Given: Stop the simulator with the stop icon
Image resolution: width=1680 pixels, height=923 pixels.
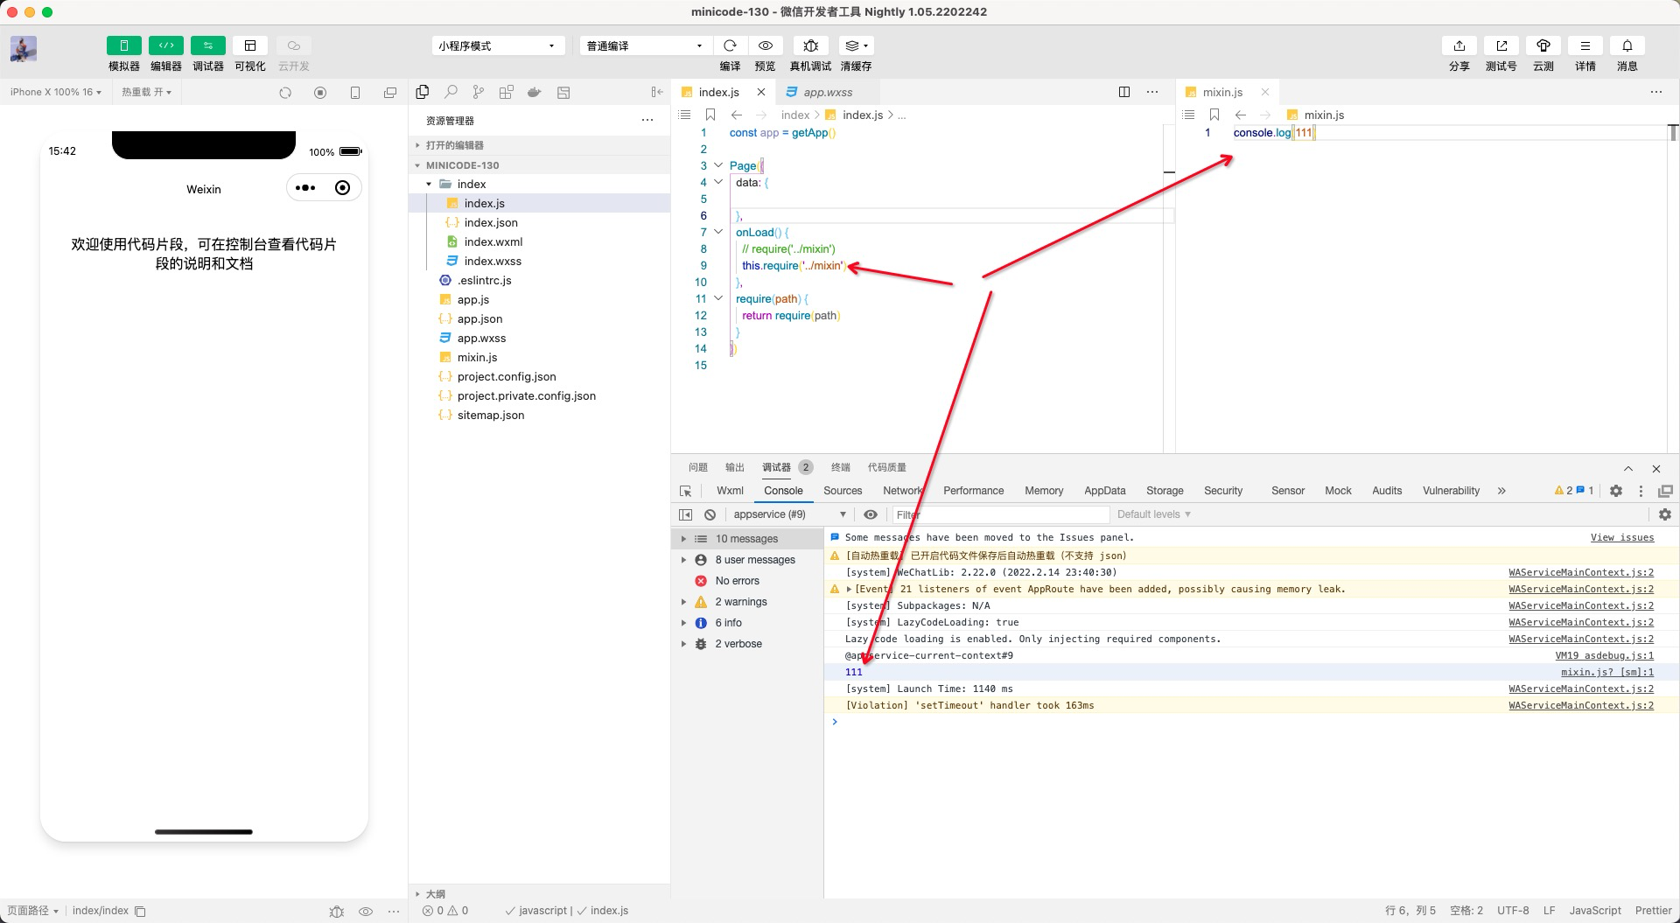Looking at the screenshot, I should pos(320,93).
